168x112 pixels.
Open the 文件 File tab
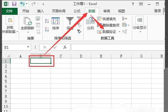(x=10, y=11)
